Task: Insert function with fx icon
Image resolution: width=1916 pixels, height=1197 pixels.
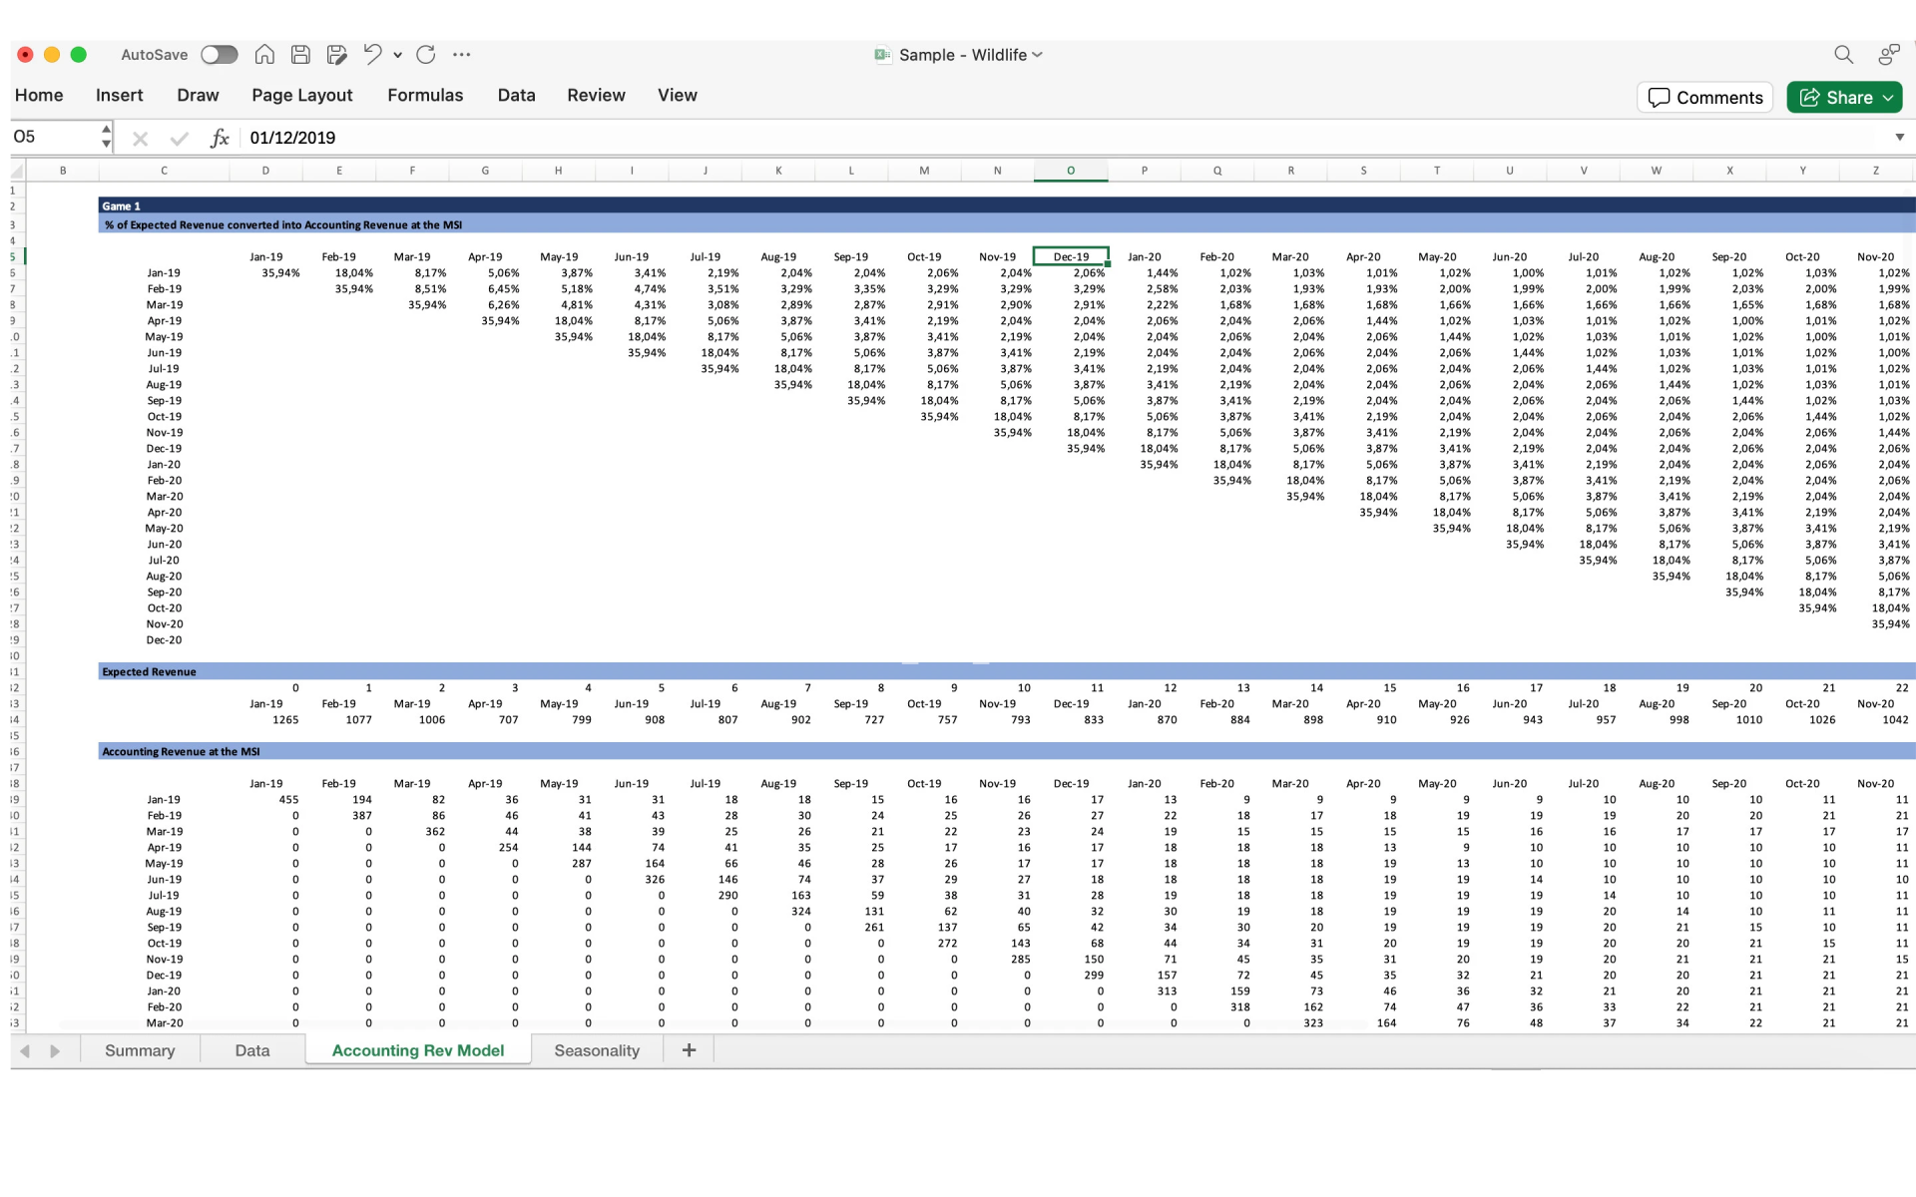Action: (x=220, y=138)
